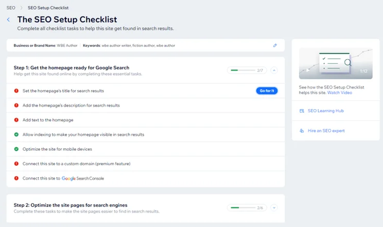Viewport: 383px width, 227px height.
Task: Click the Keywords list text
Action: coord(129,45)
